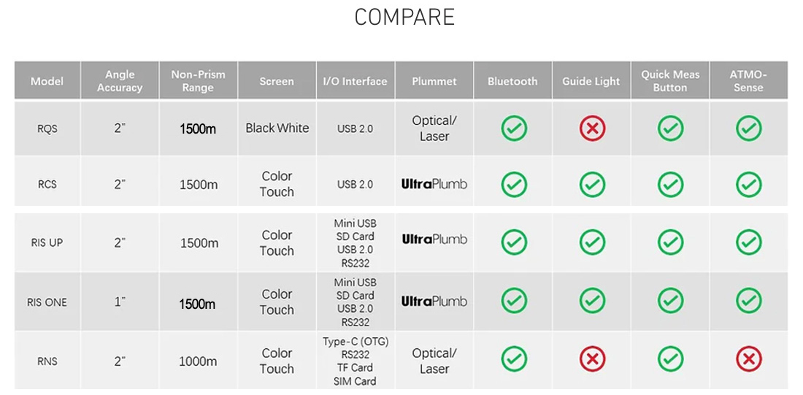This screenshot has width=803, height=395.
Task: Select the RQS model name
Action: (47, 129)
